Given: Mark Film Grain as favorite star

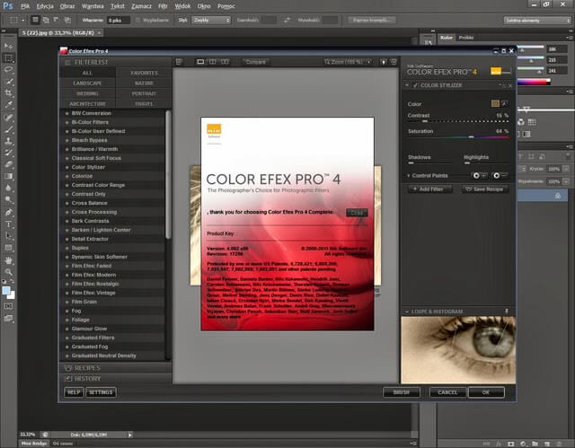Looking at the screenshot, I should tap(67, 302).
